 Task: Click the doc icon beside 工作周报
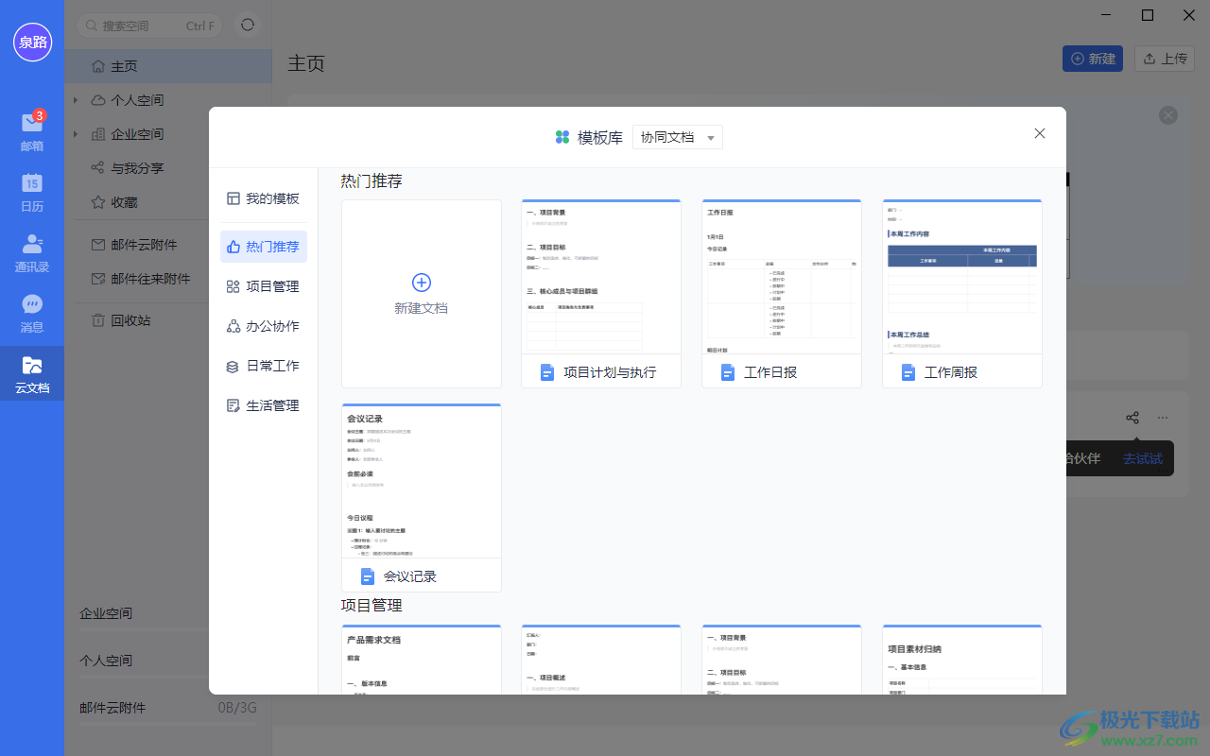point(908,372)
